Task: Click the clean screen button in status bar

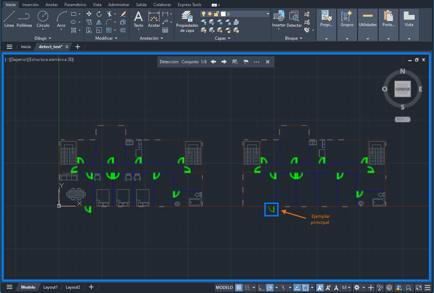Action: pos(418,287)
